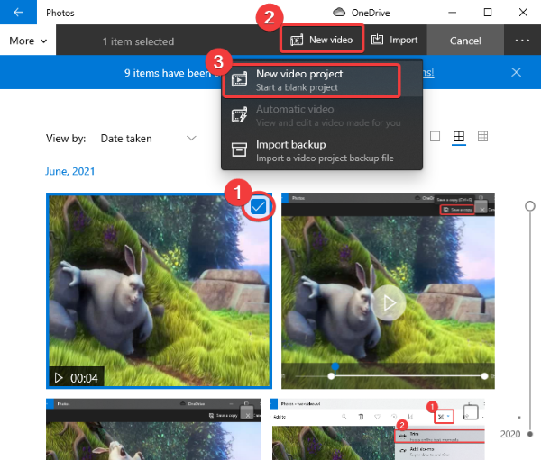The height and width of the screenshot is (460, 541).
Task: Go back with the arrow button
Action: [18, 12]
